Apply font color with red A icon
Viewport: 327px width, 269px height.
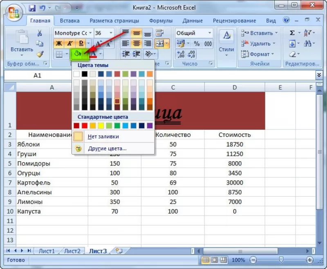[x=93, y=54]
